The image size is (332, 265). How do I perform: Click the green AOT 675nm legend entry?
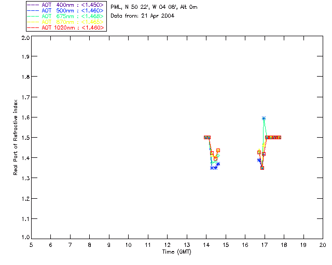pyautogui.click(x=65, y=16)
